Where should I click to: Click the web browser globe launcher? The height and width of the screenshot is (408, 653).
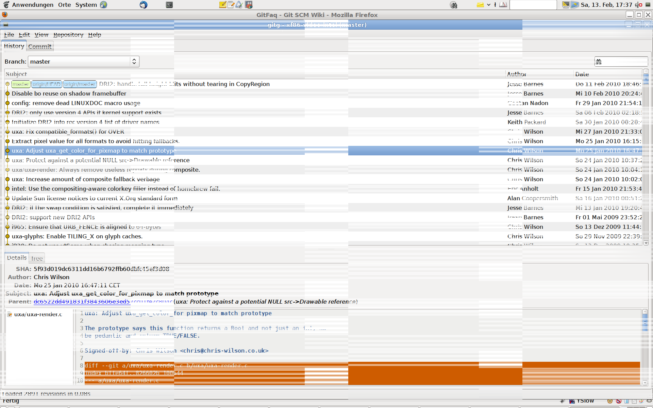pyautogui.click(x=104, y=5)
